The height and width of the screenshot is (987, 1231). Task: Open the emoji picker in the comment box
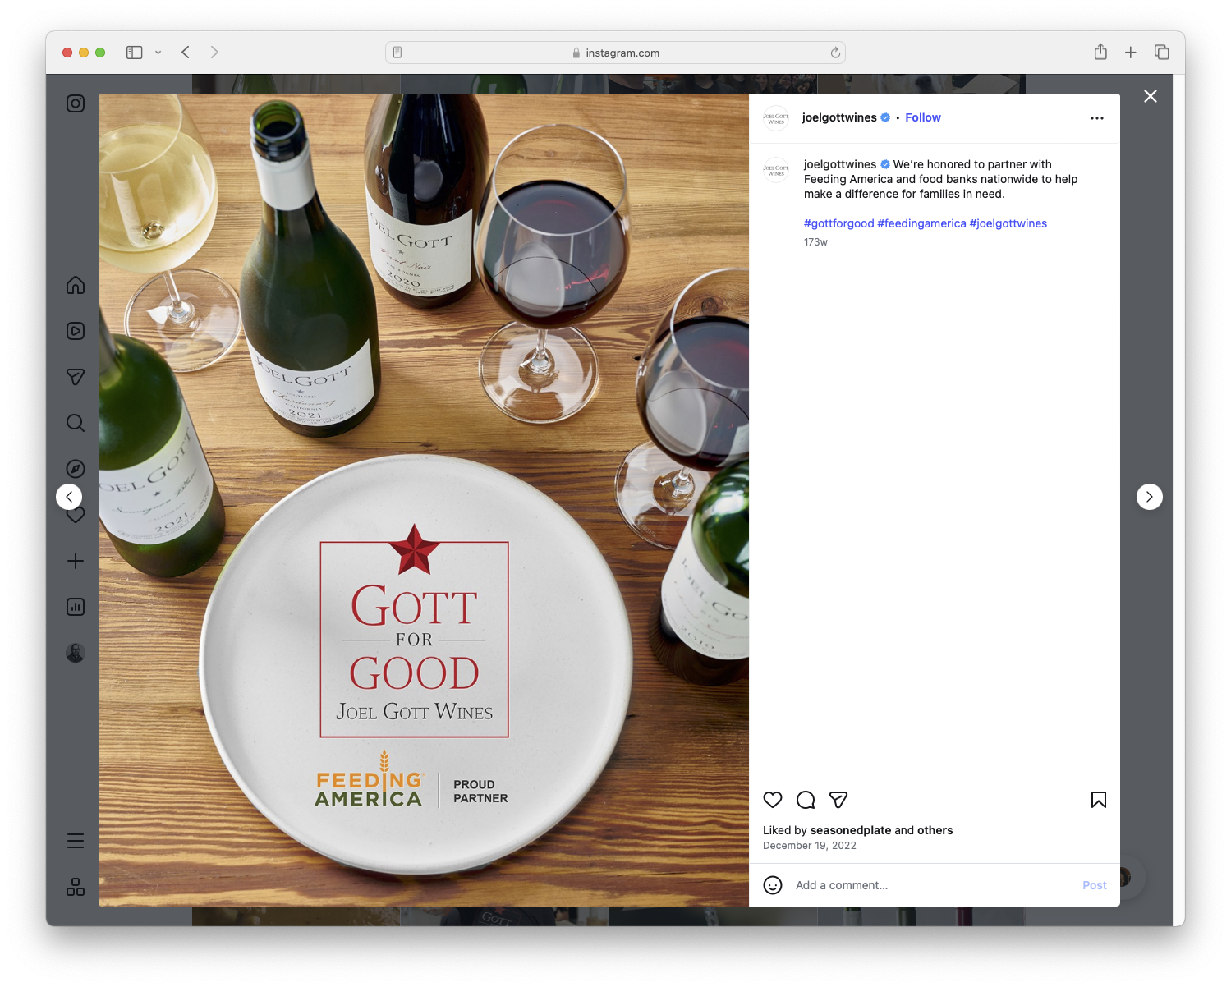(773, 885)
